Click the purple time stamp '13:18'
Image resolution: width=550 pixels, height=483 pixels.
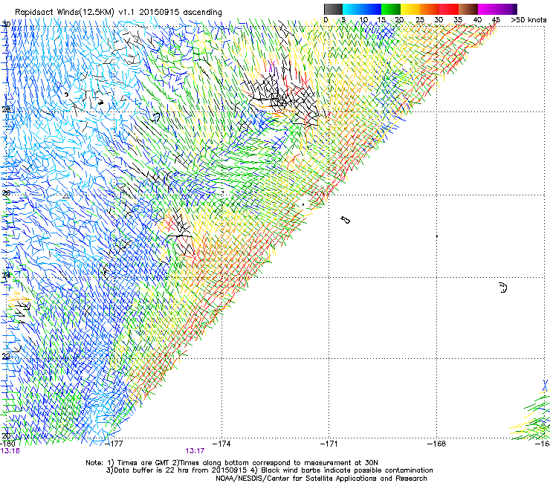click(x=10, y=451)
